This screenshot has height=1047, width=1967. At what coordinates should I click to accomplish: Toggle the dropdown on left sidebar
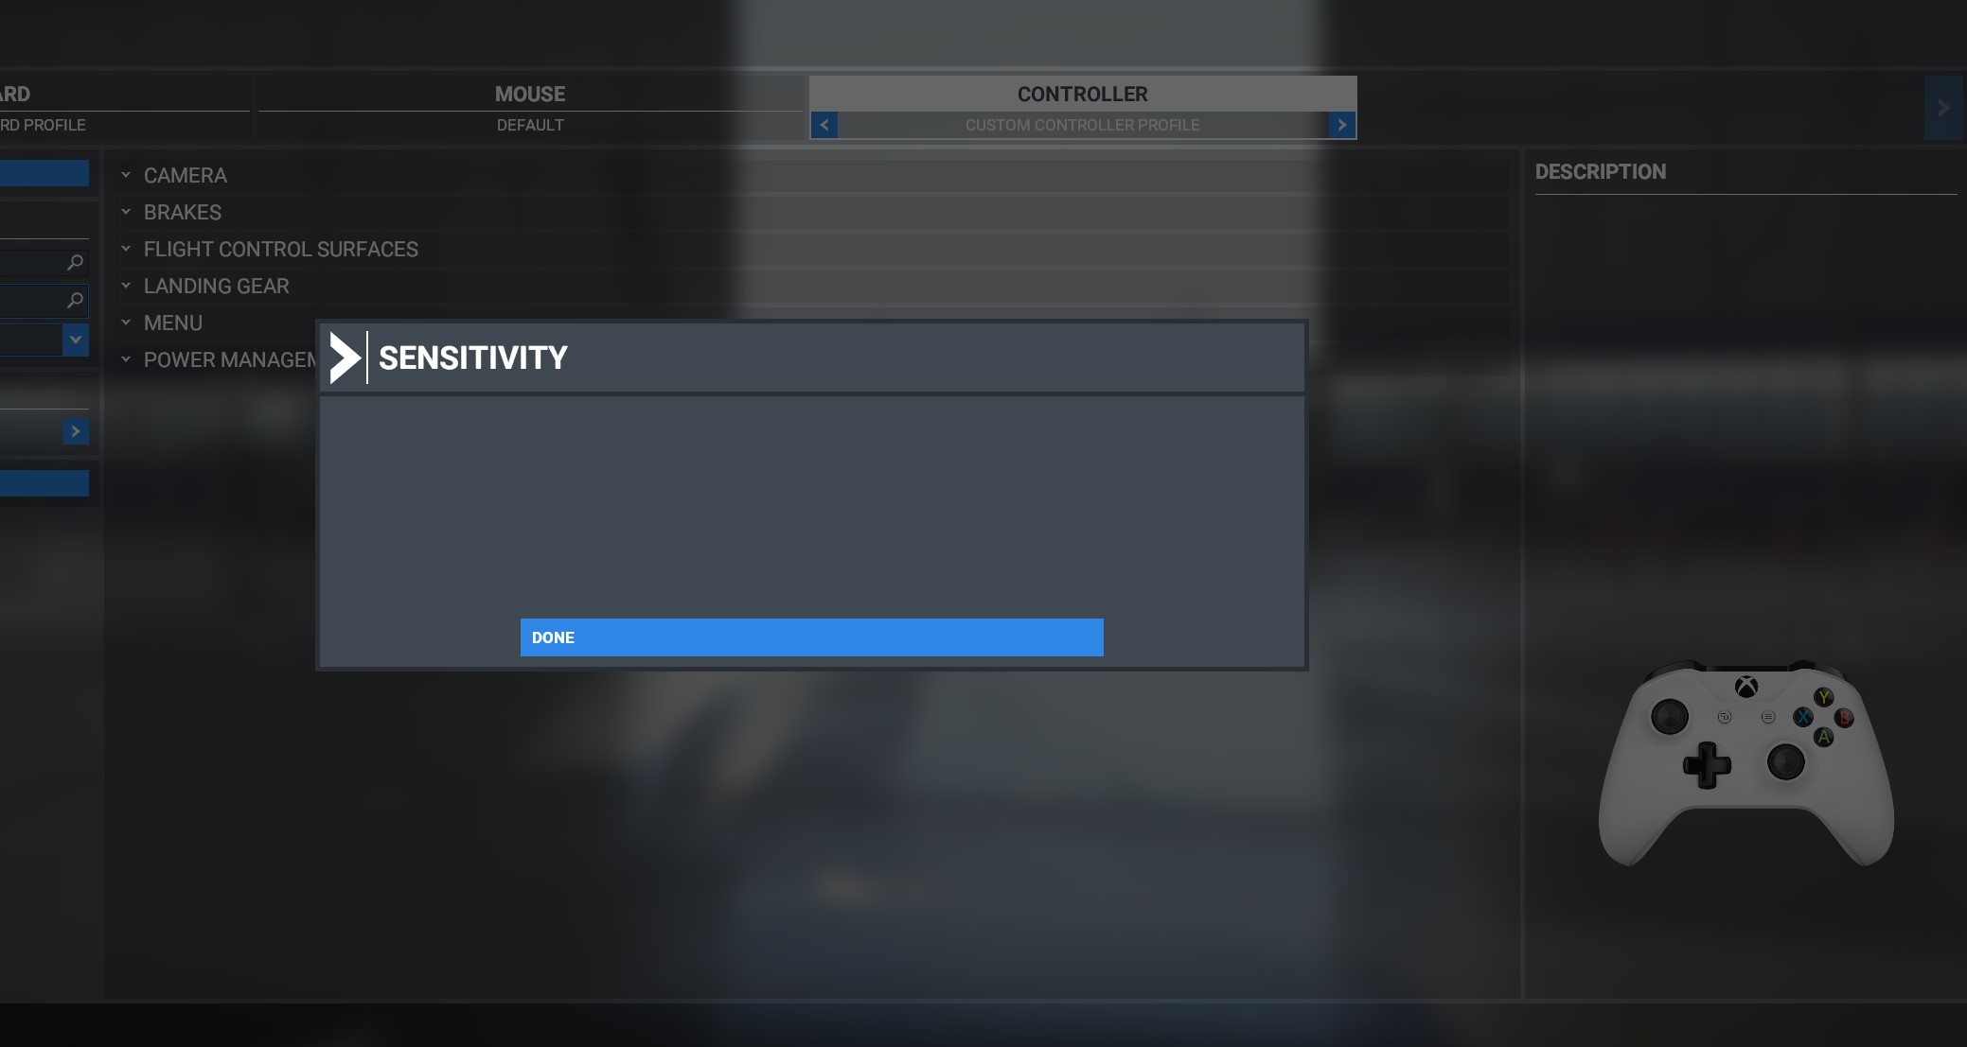(76, 340)
